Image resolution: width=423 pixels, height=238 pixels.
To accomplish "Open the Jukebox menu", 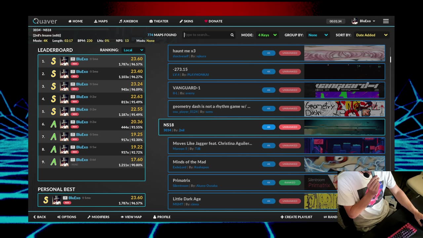I will [x=129, y=21].
